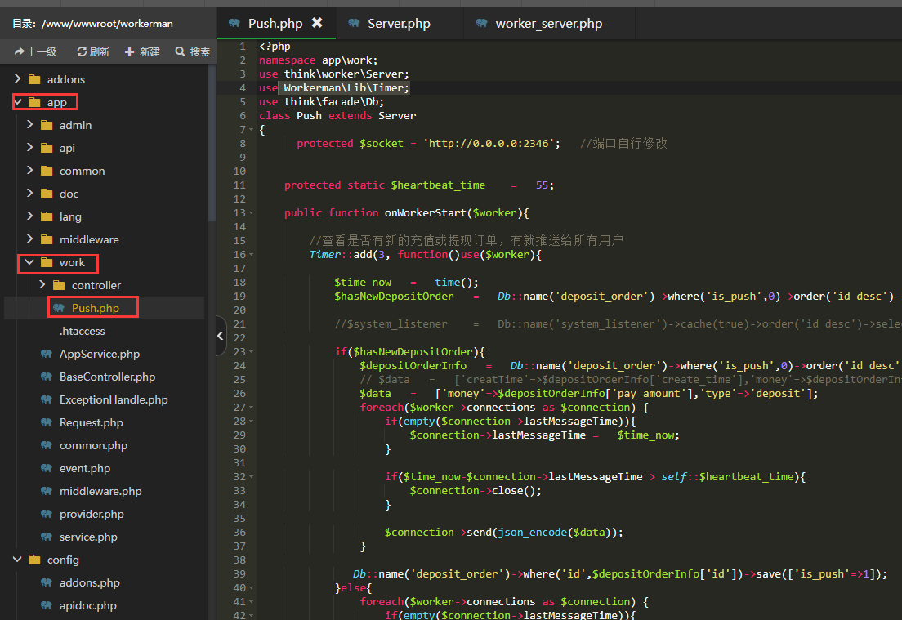Click the api folder icon
Screen dimensions: 902x620
47,148
